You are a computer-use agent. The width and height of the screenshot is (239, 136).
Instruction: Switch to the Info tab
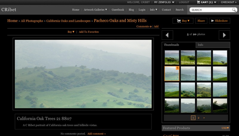point(213,45)
